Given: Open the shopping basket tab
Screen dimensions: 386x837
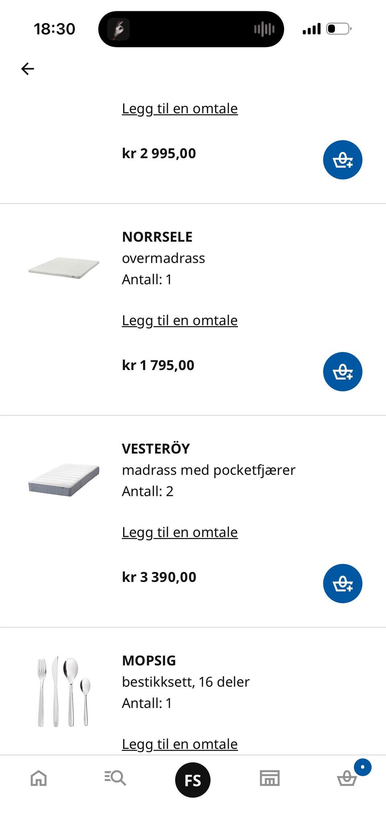Looking at the screenshot, I should (347, 778).
